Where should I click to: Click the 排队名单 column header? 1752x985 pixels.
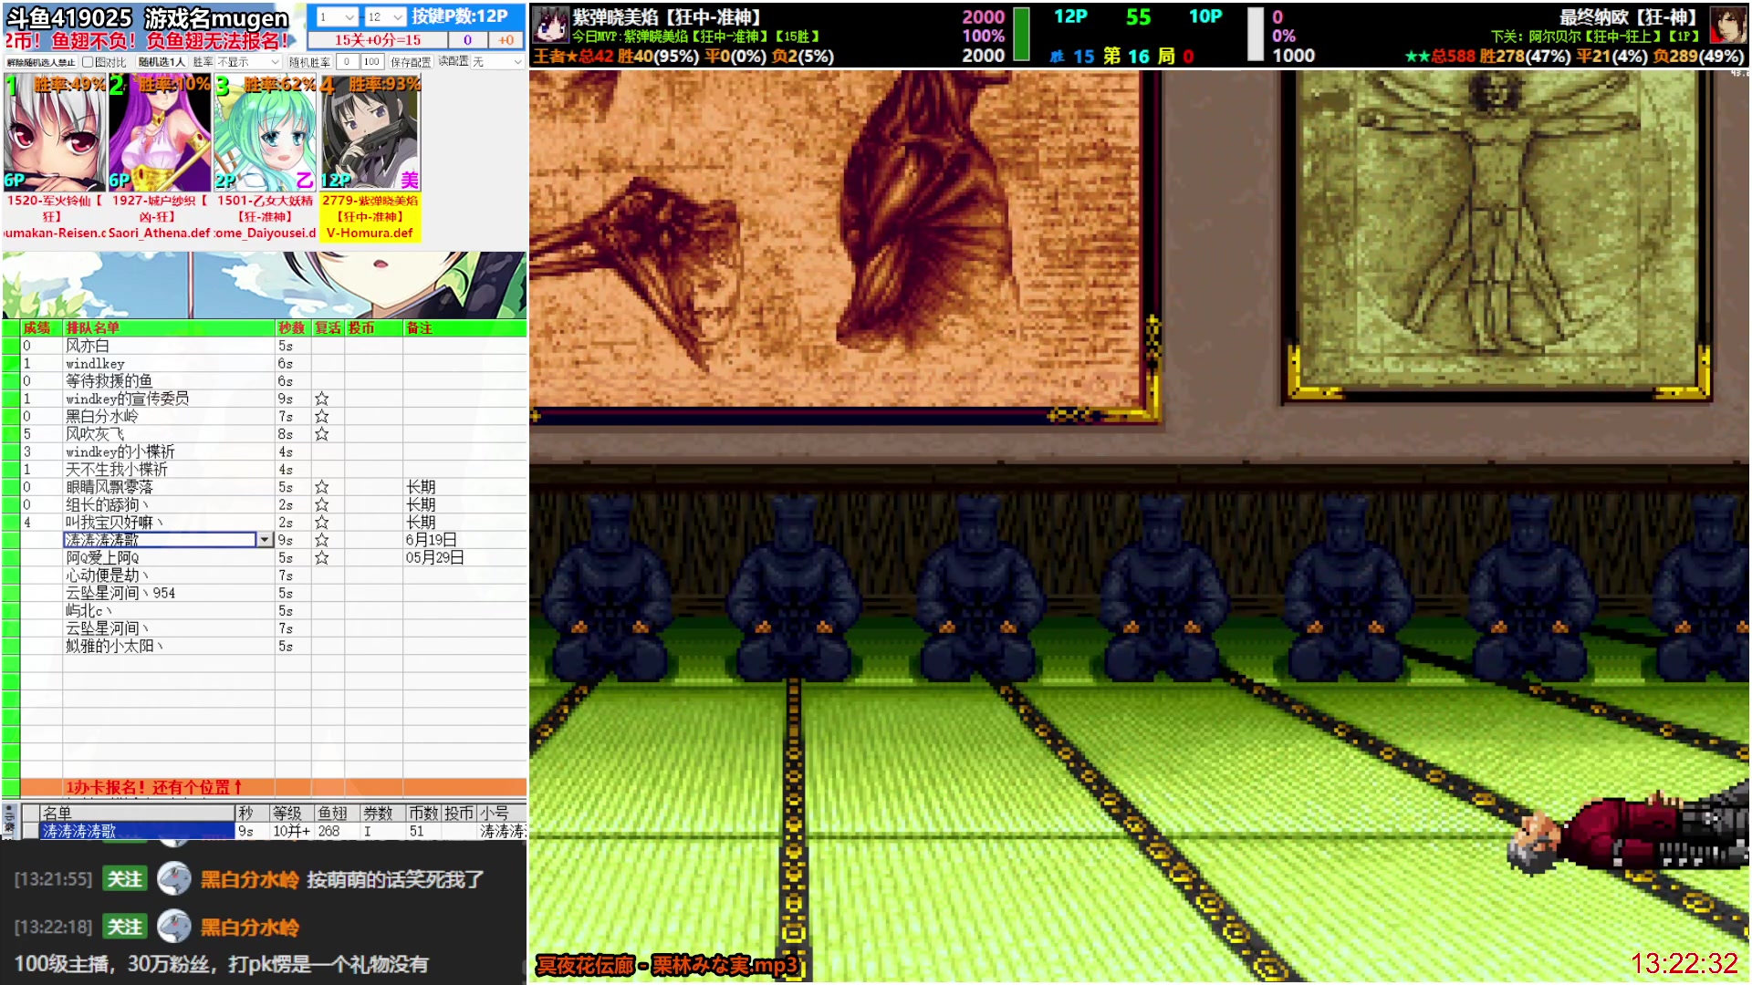click(x=169, y=328)
